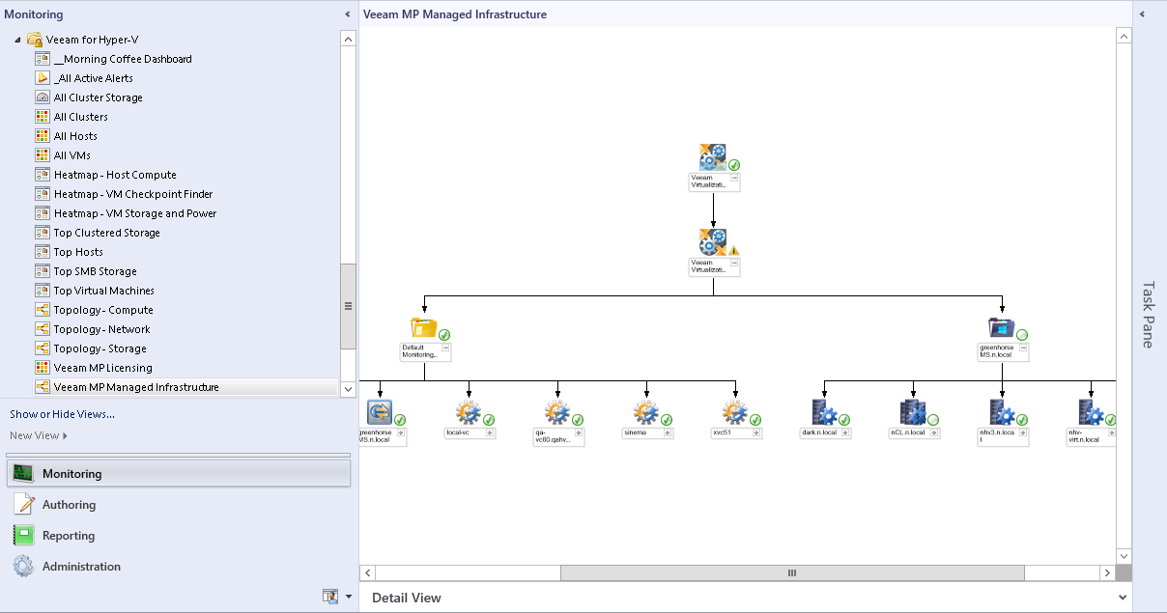Select the greenhorse MS.n.local folder node icon

point(1001,326)
